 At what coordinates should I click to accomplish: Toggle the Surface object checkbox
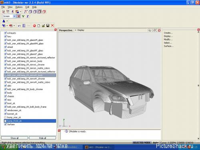(x=5, y=124)
